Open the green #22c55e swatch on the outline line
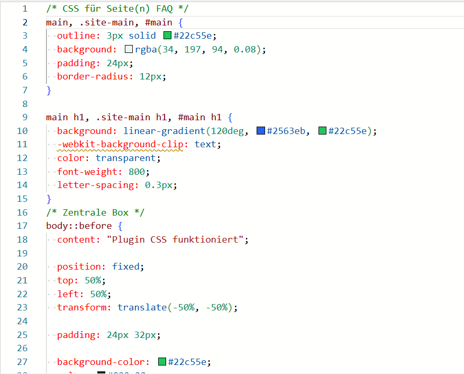Screen dimensions: 464x374 pos(168,36)
